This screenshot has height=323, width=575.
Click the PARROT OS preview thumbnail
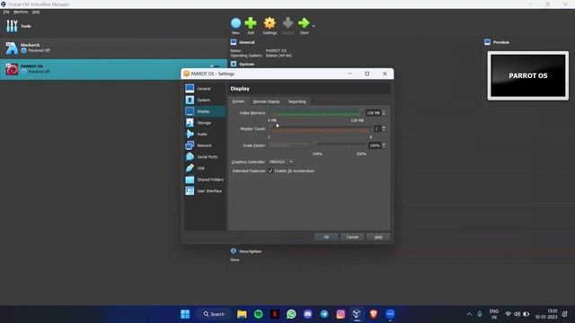[x=528, y=75]
